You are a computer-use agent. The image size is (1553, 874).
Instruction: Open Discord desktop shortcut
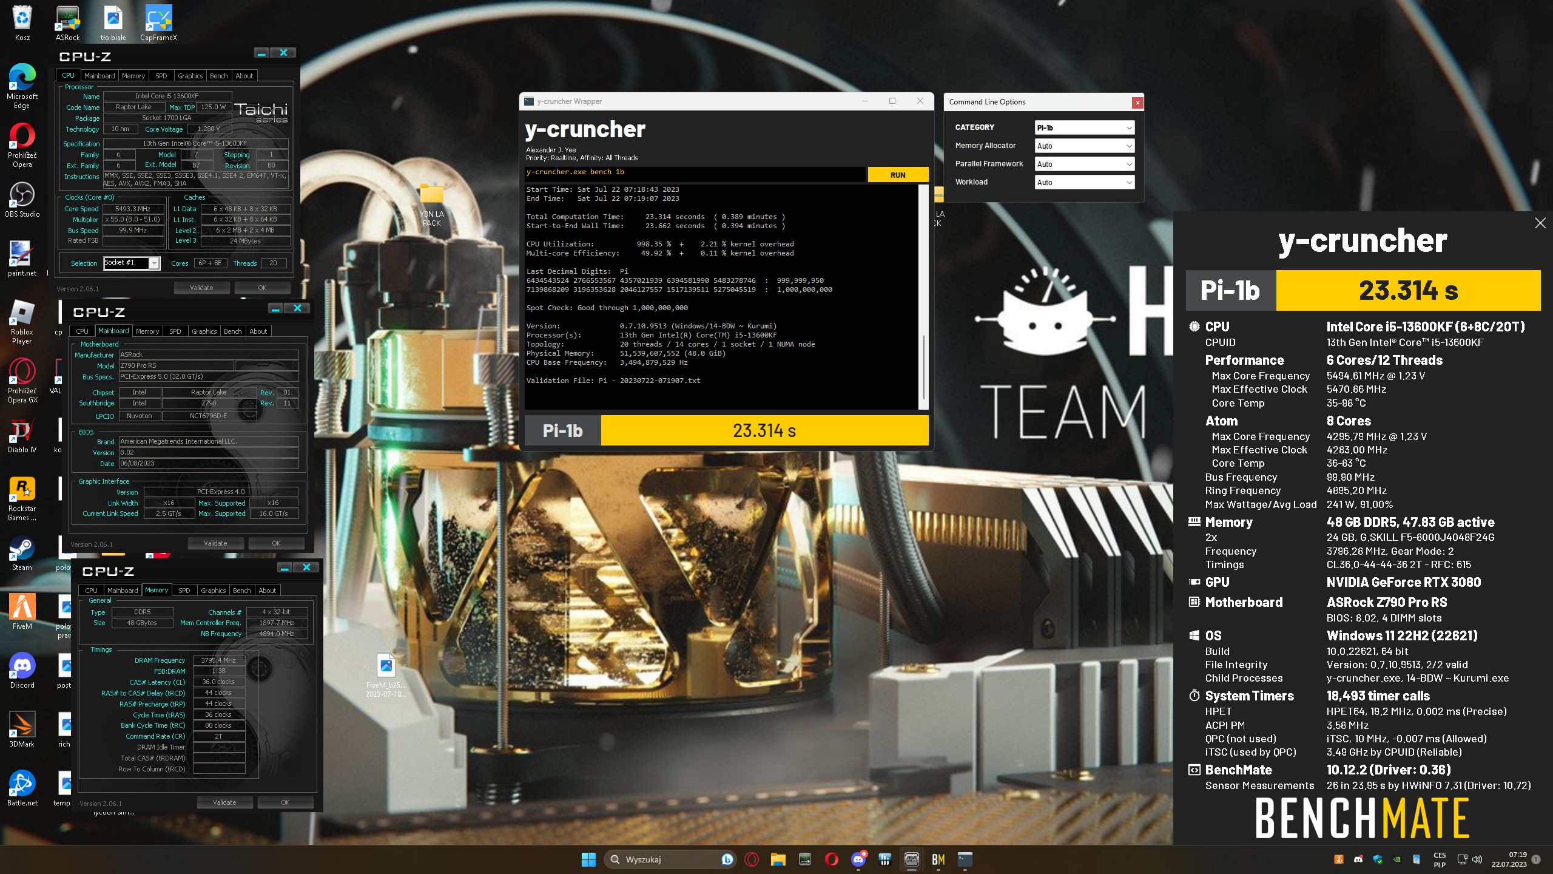click(x=22, y=671)
